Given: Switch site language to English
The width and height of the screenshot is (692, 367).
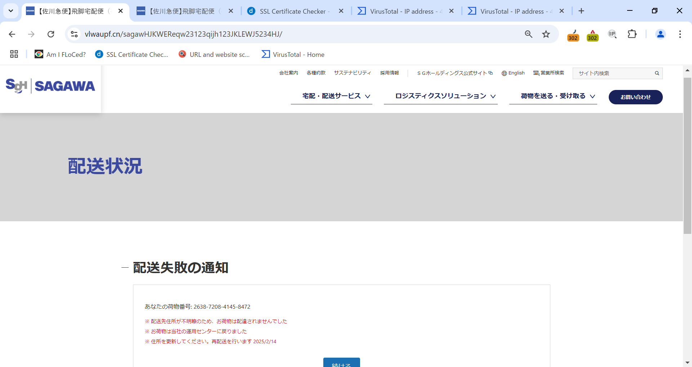Looking at the screenshot, I should point(513,73).
